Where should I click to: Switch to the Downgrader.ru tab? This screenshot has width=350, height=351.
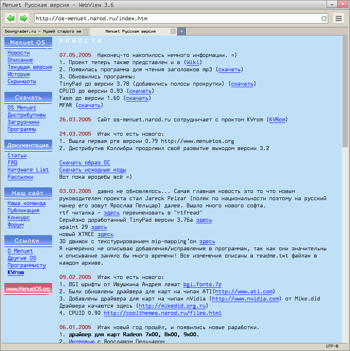pos(44,31)
